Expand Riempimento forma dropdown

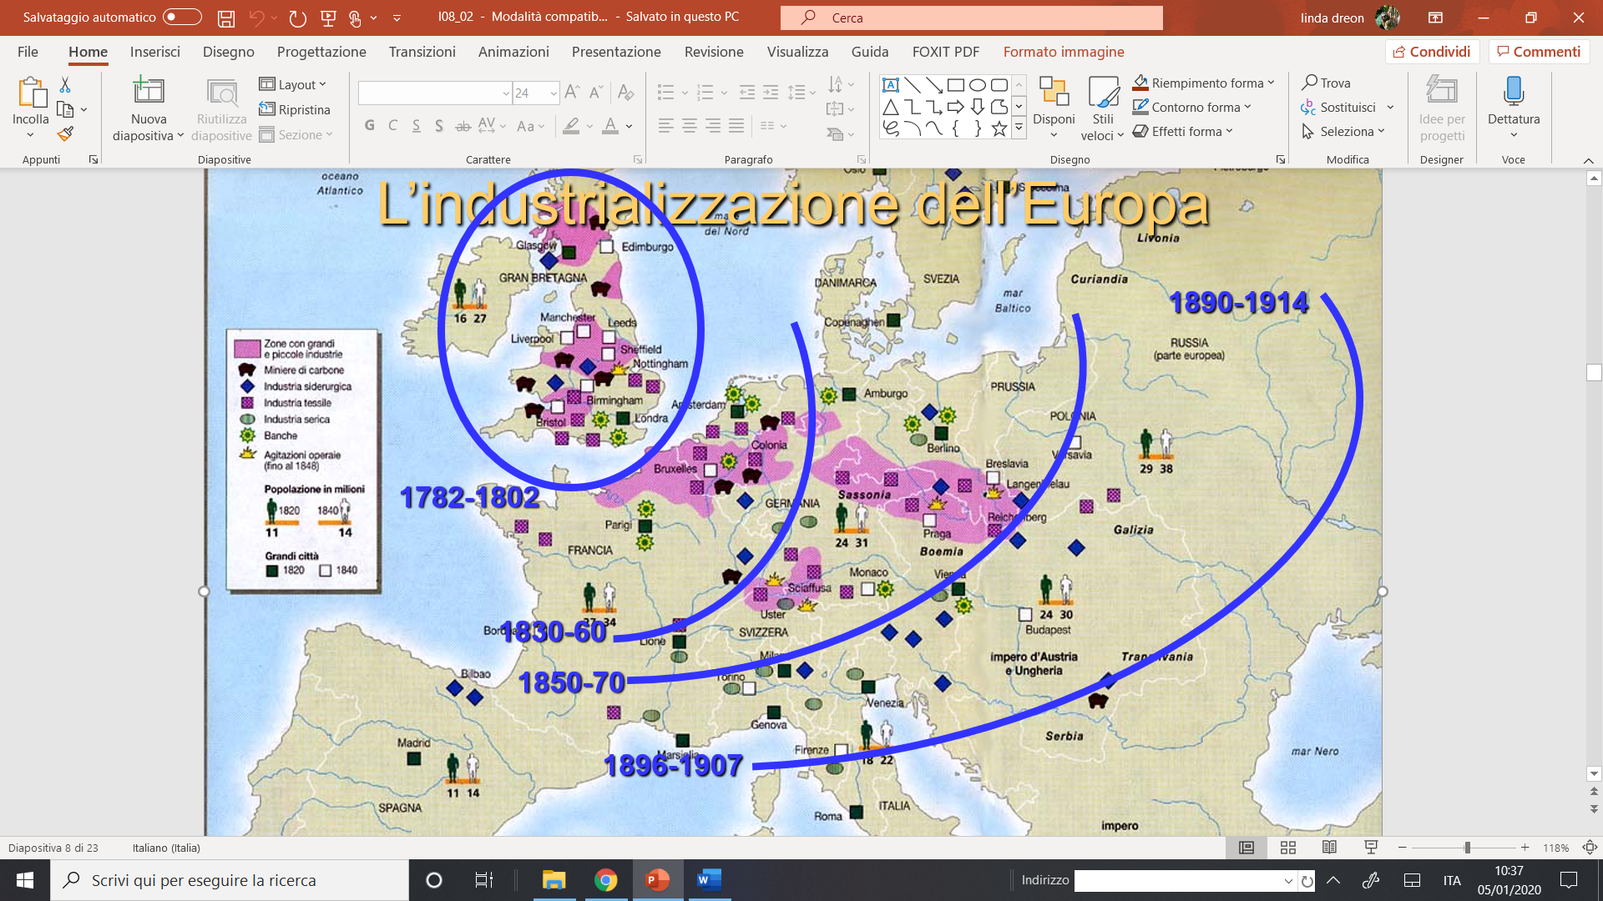click(x=1271, y=83)
